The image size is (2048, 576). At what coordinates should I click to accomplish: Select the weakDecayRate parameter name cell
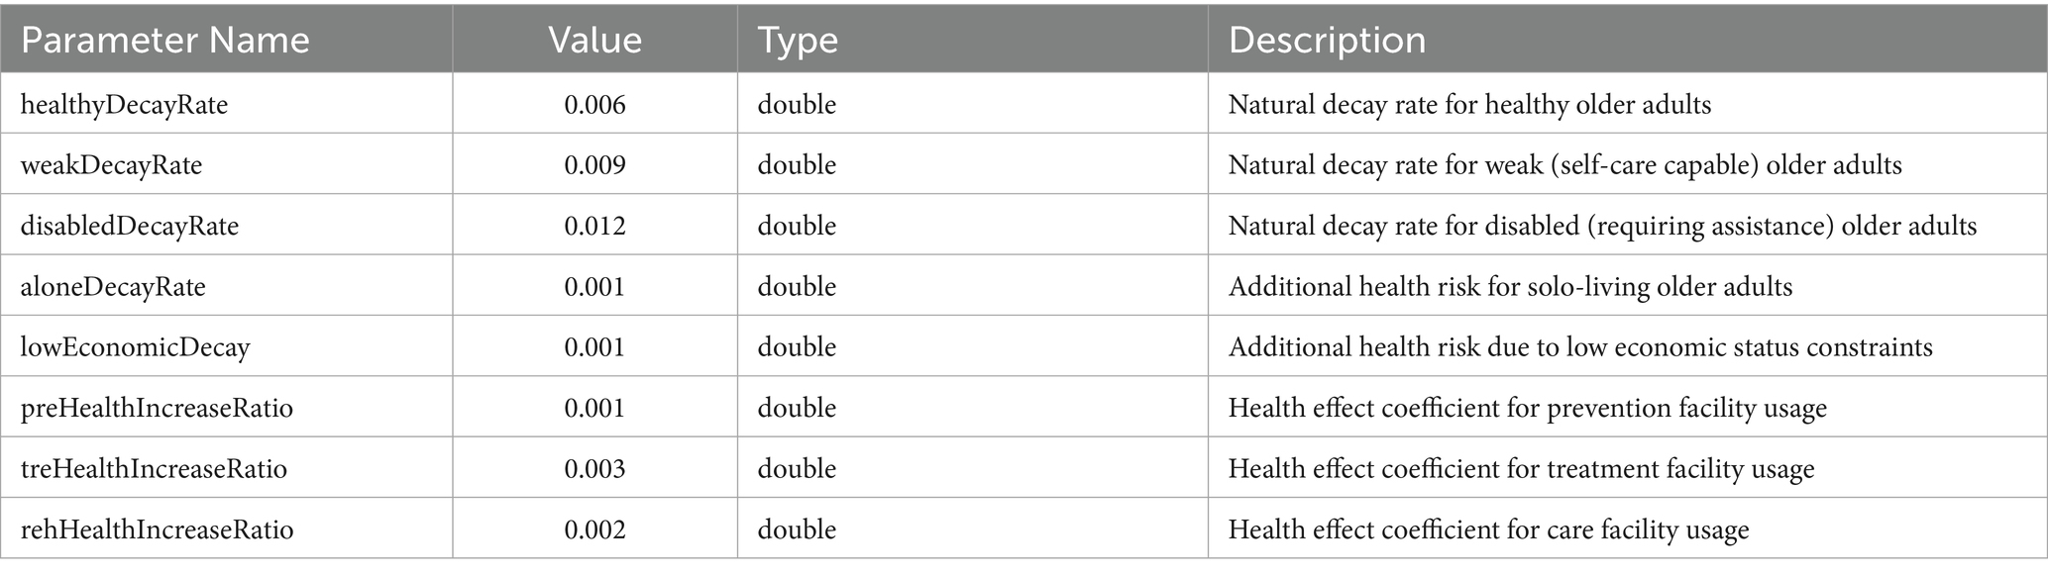111,164
